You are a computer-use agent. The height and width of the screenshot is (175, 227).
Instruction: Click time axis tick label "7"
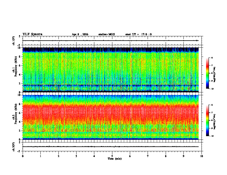[148, 156]
